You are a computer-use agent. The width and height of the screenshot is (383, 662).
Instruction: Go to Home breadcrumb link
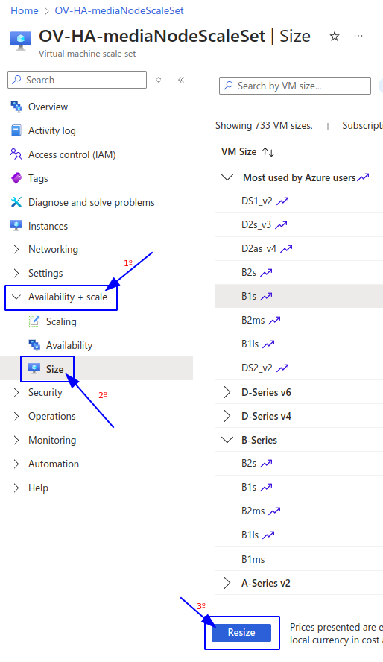[x=25, y=10]
